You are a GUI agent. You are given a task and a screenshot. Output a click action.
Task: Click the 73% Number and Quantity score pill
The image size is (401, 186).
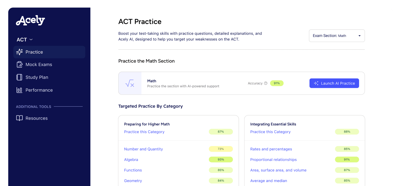point(221,149)
